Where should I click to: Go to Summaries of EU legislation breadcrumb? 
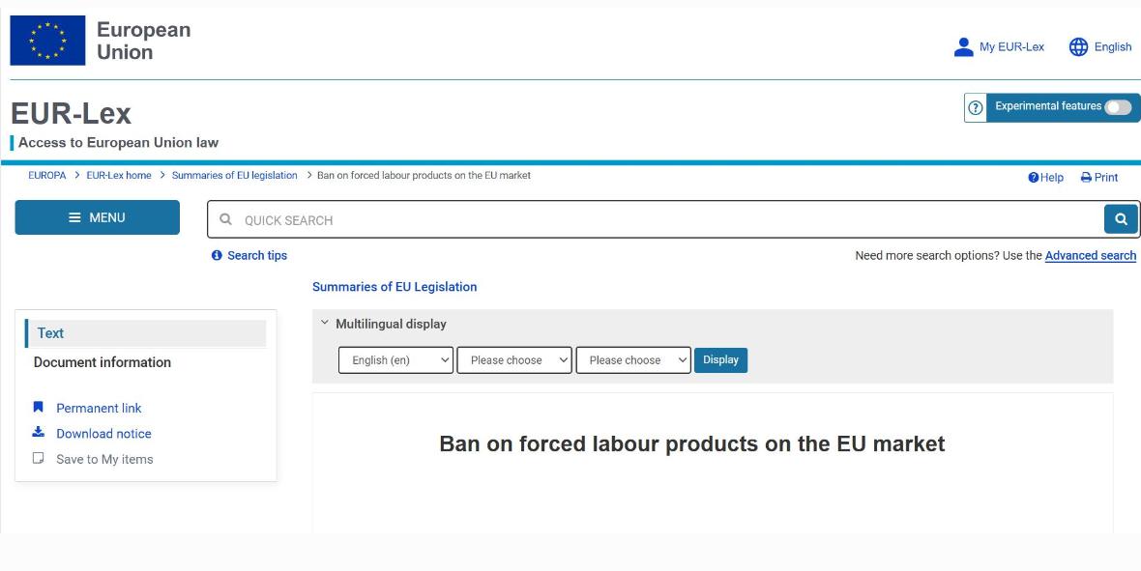pos(234,175)
